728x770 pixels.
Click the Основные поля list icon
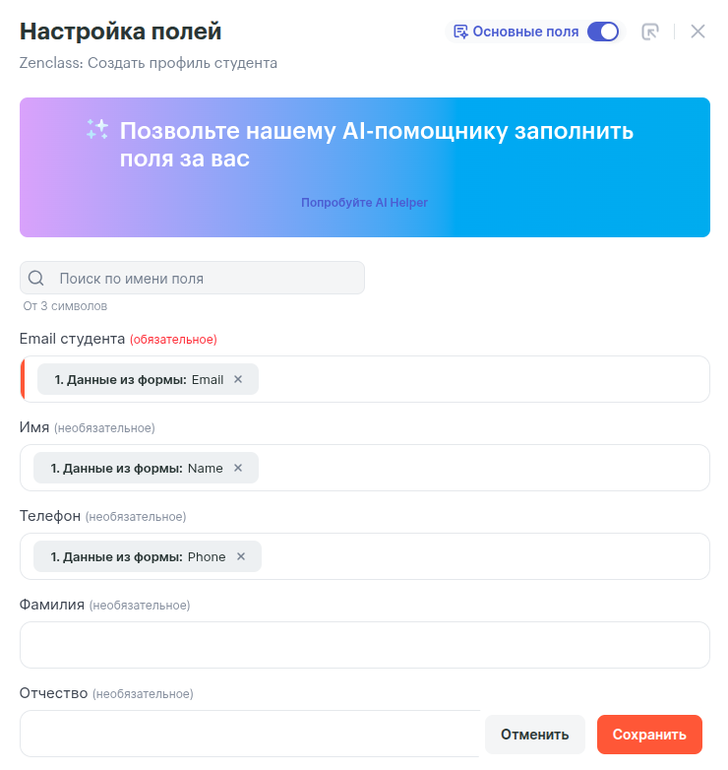460,32
